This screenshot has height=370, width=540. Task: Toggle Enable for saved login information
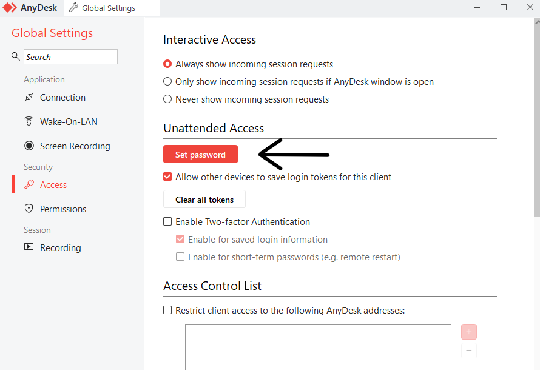[x=180, y=239]
